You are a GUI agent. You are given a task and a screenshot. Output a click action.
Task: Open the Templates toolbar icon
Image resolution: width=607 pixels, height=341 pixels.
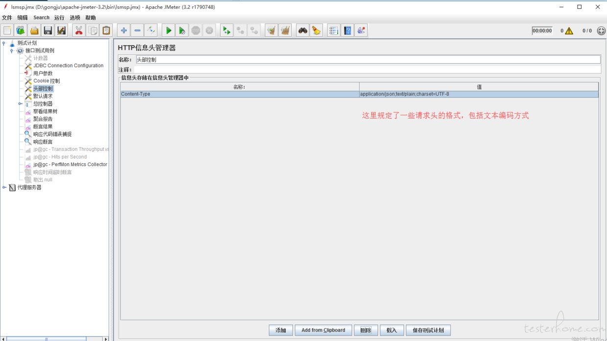pyautogui.click(x=21, y=30)
